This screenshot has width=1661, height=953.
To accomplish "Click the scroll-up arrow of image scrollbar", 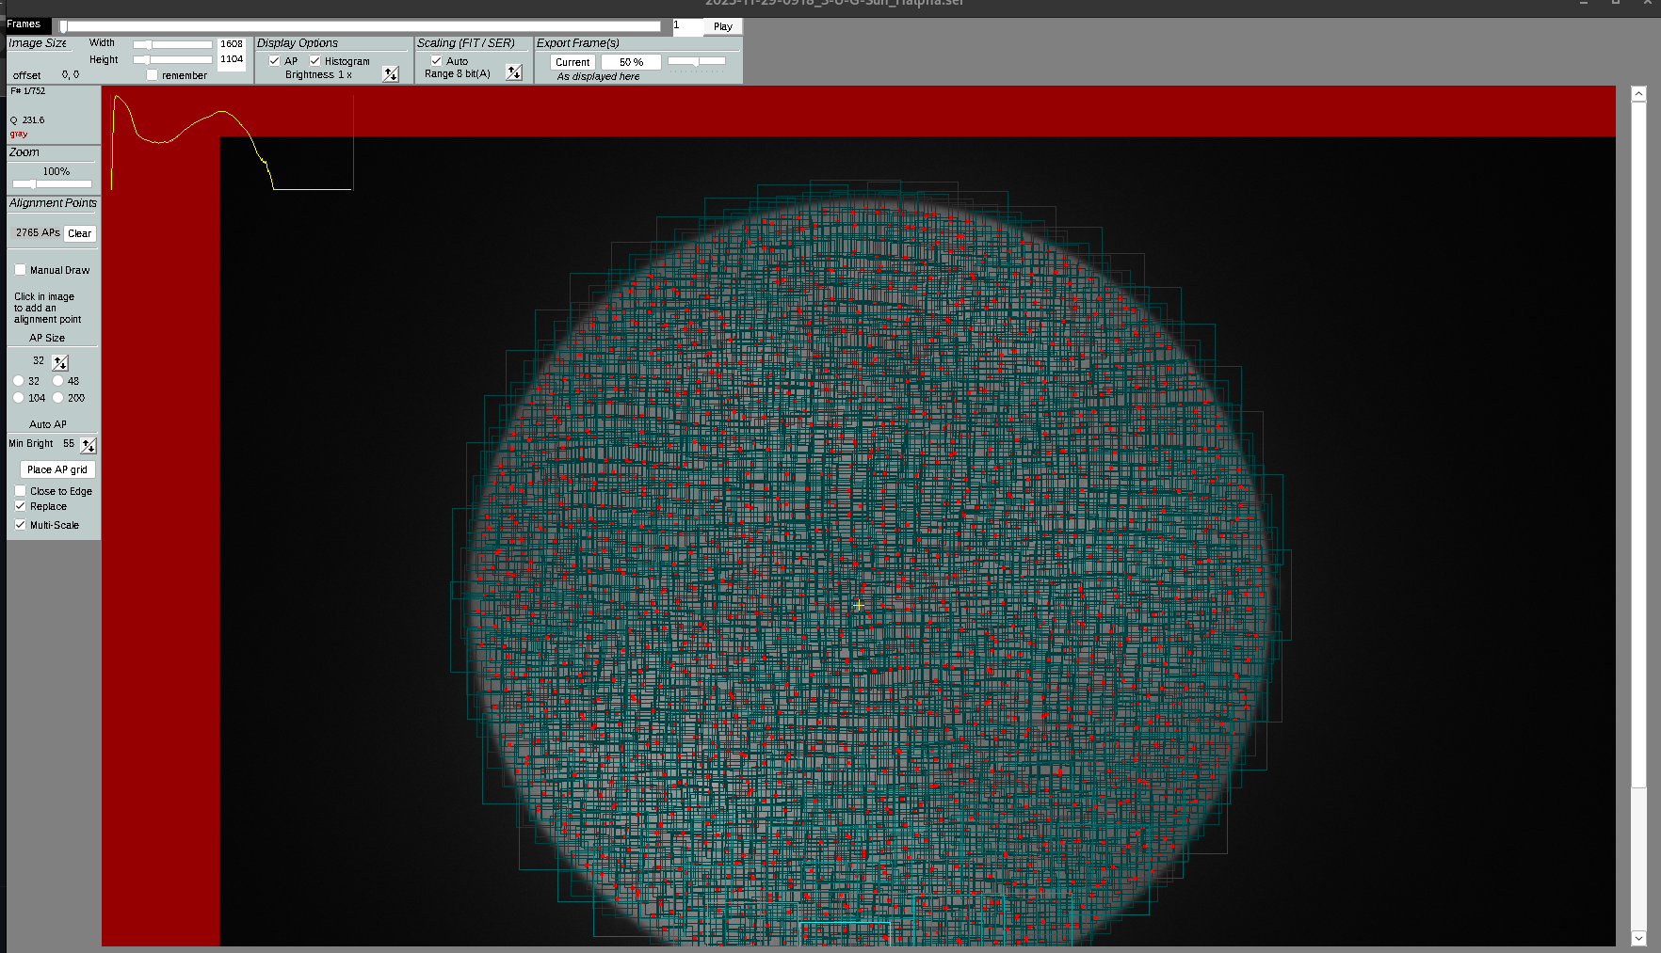I will click(x=1638, y=94).
